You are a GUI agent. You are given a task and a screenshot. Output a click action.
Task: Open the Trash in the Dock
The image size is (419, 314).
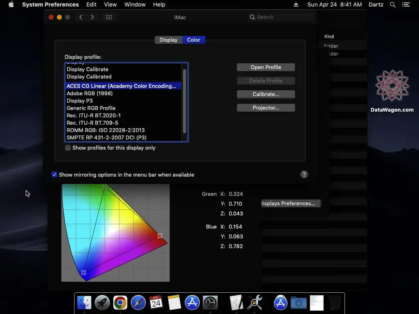click(334, 303)
